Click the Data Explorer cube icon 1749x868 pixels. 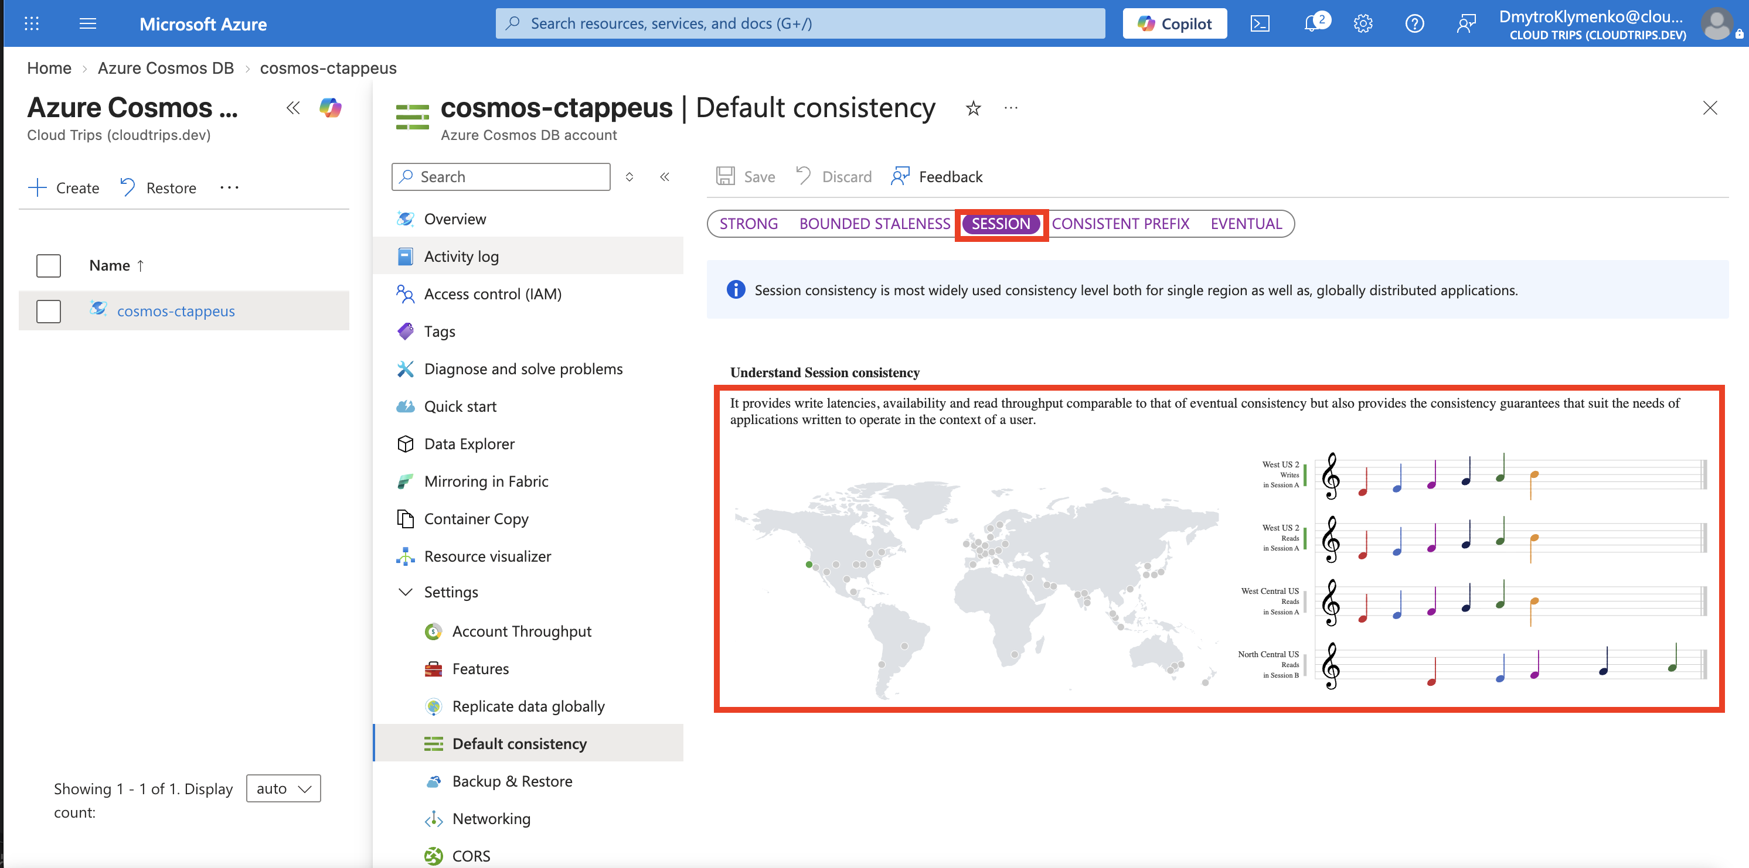[x=406, y=443]
